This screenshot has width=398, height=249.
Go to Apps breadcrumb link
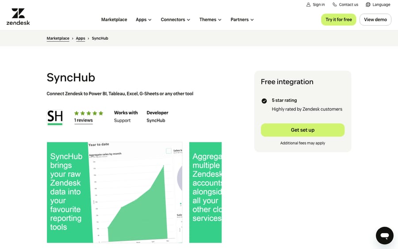[80, 38]
